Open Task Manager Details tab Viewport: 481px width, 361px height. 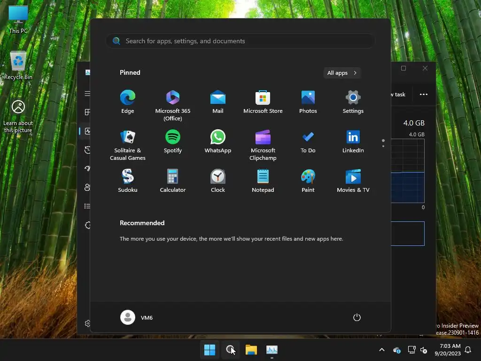(87, 206)
